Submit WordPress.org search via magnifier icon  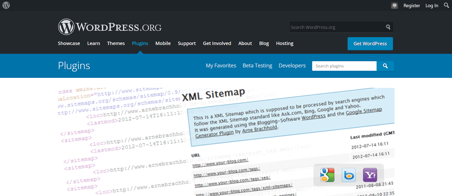(x=388, y=27)
